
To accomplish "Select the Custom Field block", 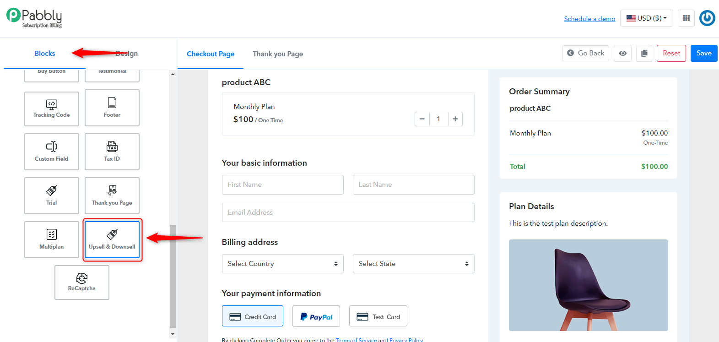I will (x=52, y=152).
